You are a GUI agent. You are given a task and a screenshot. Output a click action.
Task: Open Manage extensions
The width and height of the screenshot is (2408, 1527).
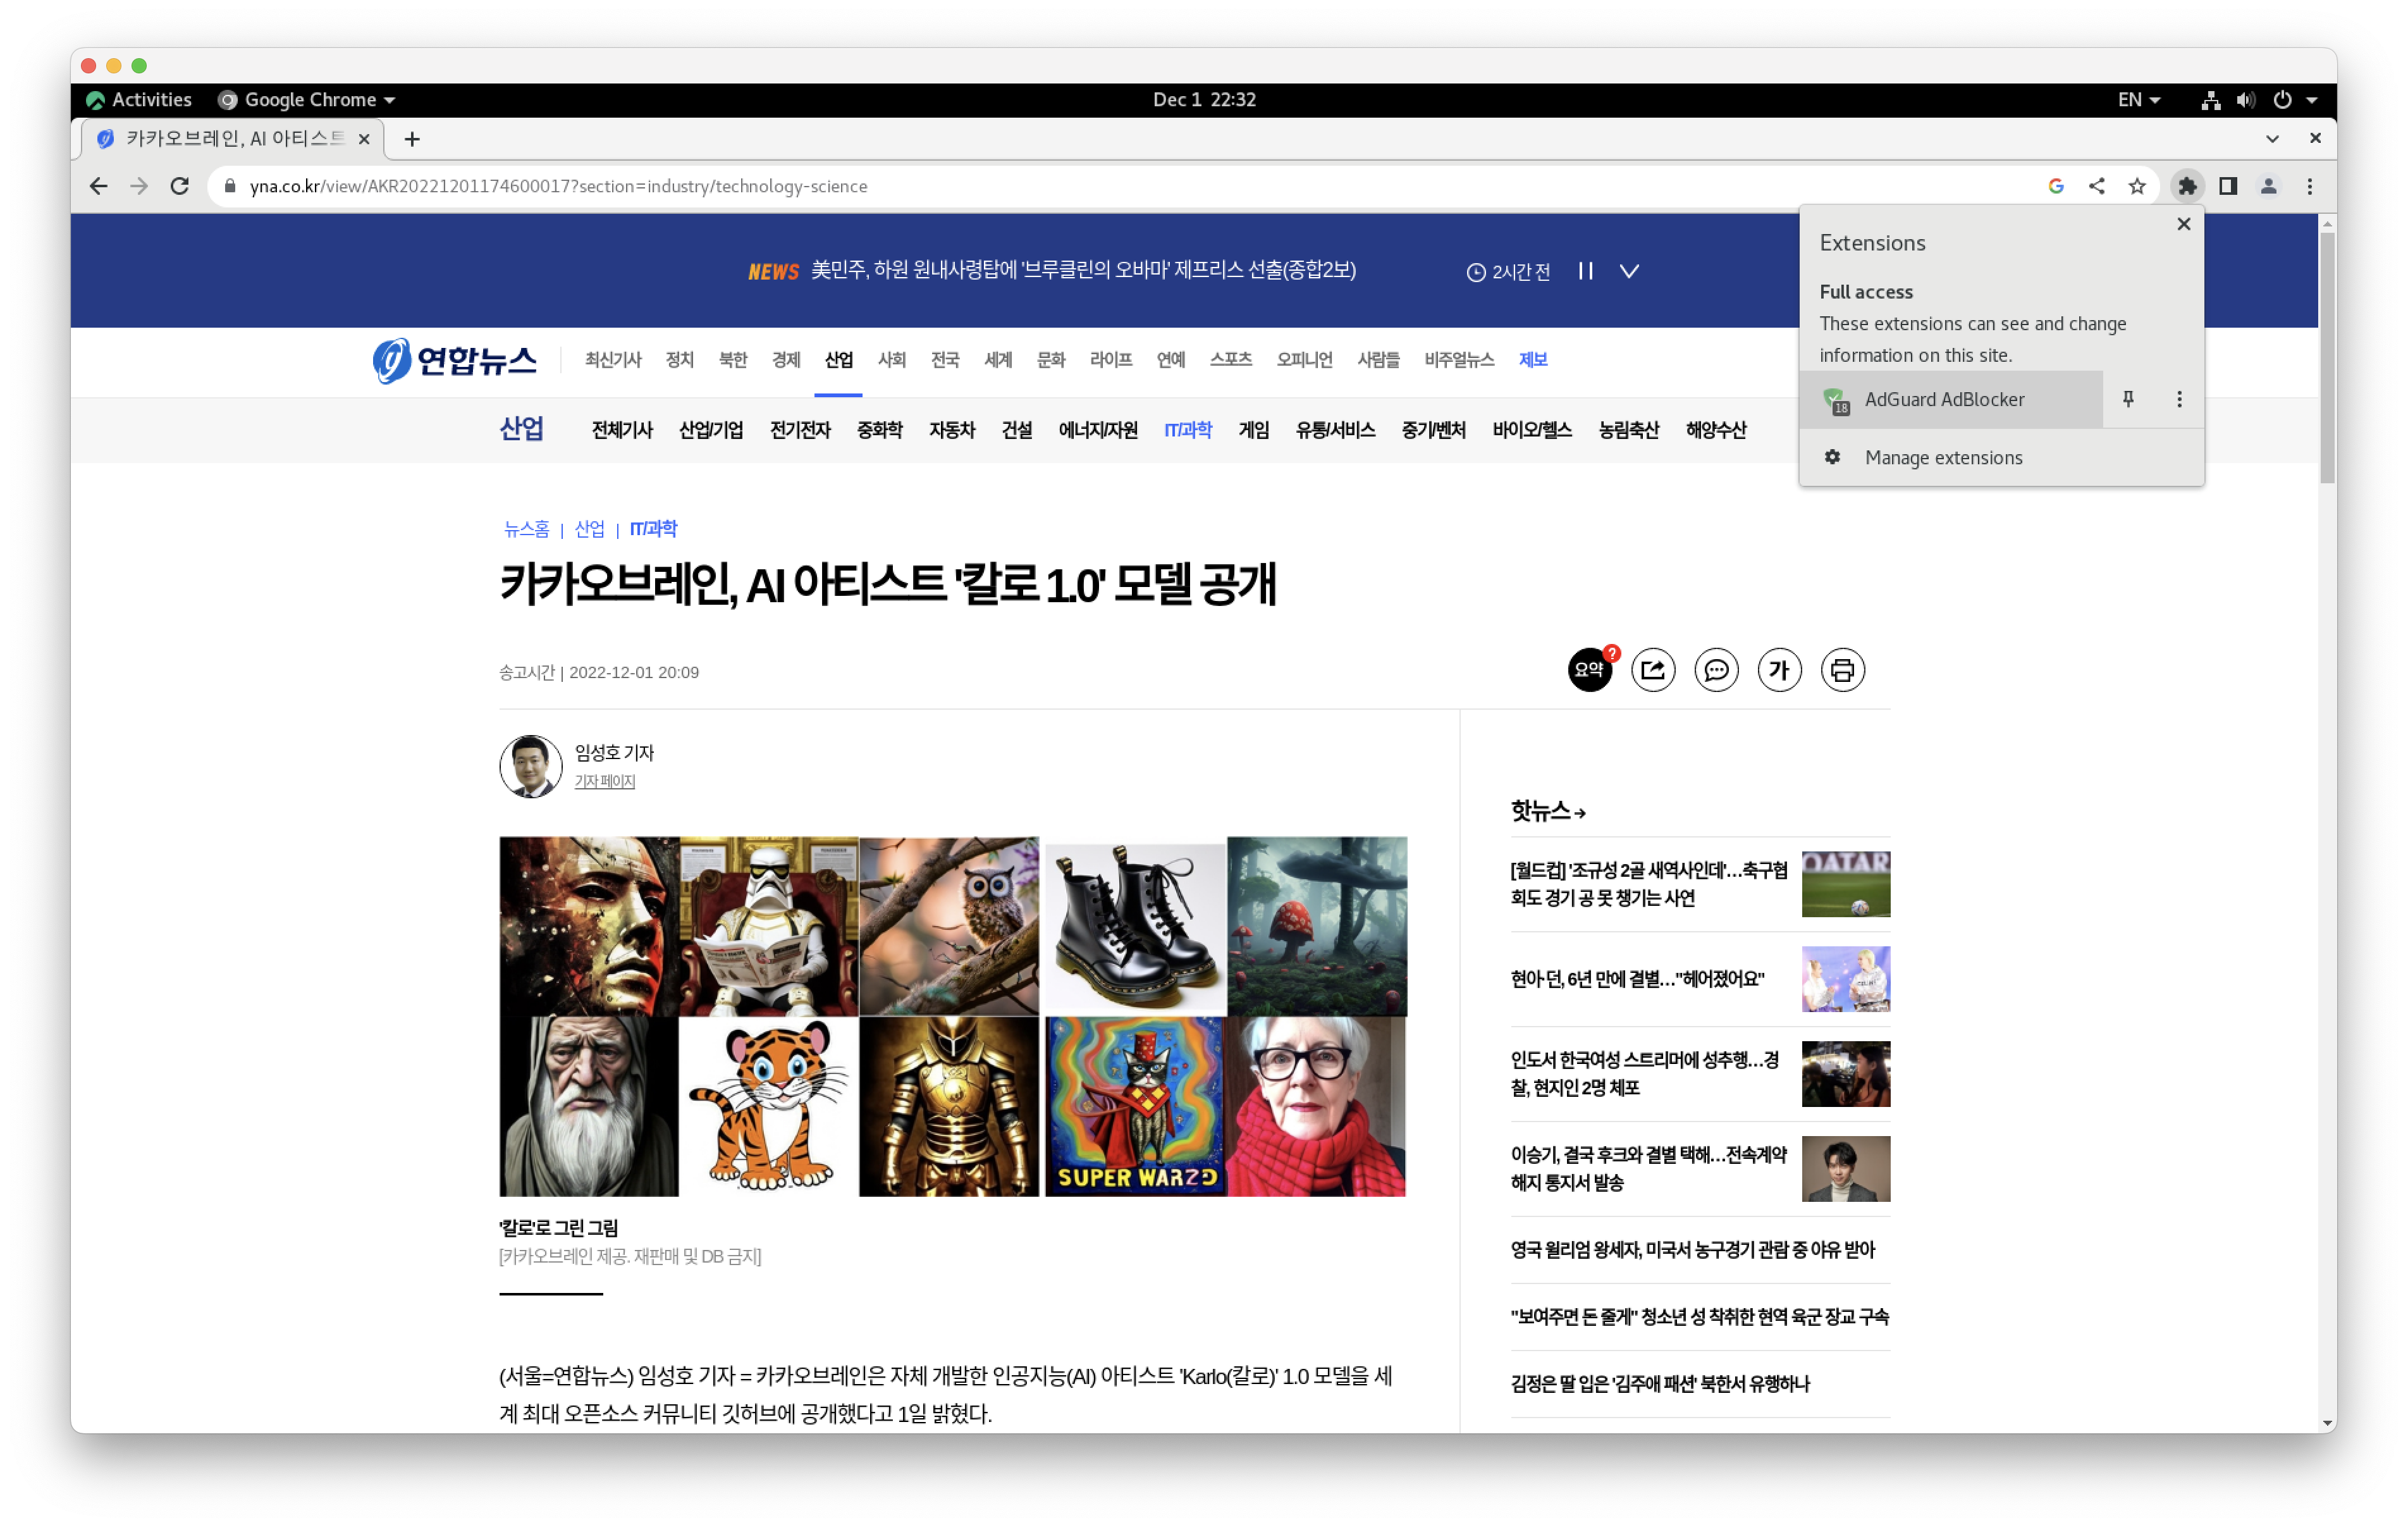point(2001,457)
